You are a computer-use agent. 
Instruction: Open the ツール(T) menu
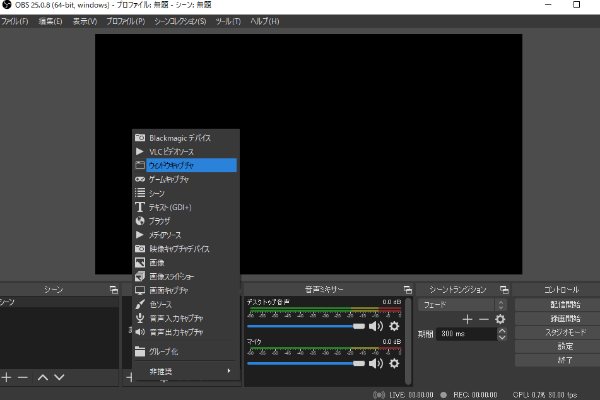(x=228, y=21)
